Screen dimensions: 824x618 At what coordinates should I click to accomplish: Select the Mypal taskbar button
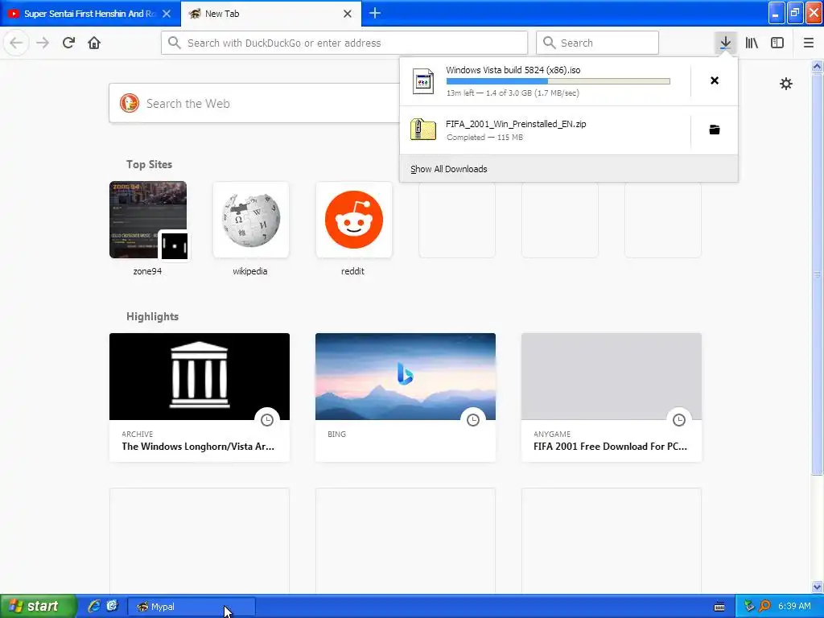192,607
